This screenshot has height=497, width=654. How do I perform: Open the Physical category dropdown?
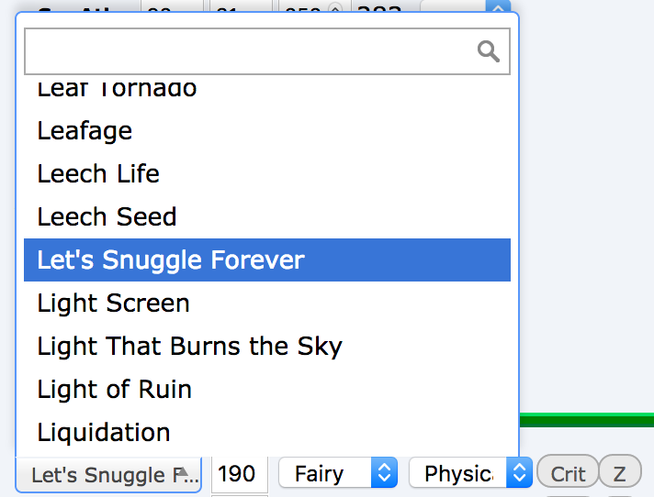pyautogui.click(x=470, y=473)
